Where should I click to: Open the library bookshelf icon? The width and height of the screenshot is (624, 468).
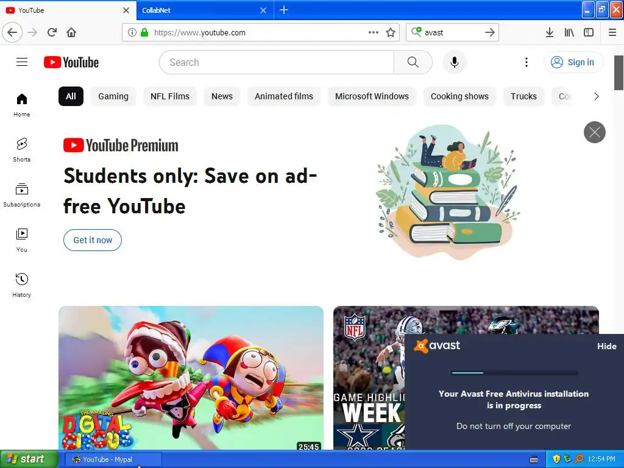pos(569,32)
